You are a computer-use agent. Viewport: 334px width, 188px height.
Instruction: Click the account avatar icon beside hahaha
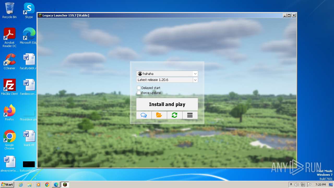tap(140, 74)
